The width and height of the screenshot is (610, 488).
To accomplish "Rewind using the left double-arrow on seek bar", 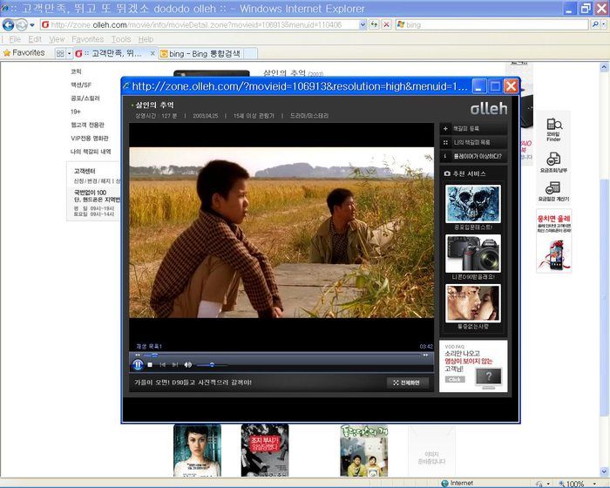I will click(138, 355).
